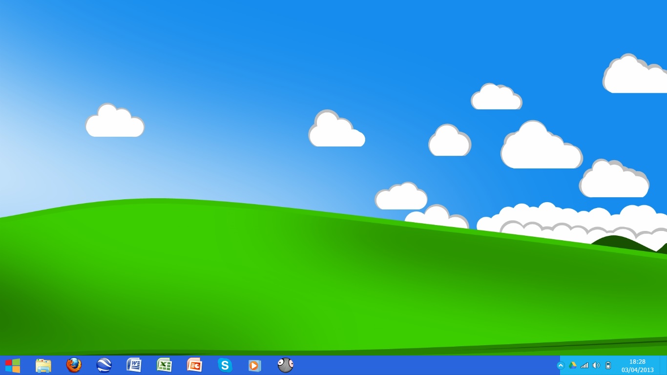The width and height of the screenshot is (667, 375).
Task: Launch Microsoft Excel from the taskbar
Action: (x=164, y=365)
